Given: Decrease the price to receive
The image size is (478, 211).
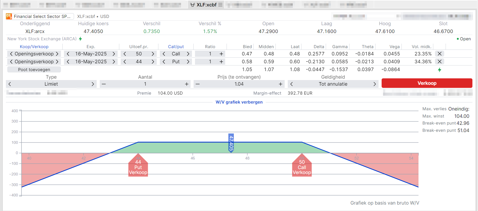Looking at the screenshot, I should (x=198, y=84).
